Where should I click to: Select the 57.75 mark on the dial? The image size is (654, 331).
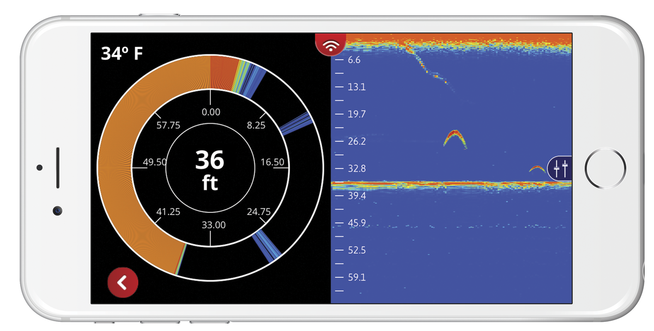coord(168,125)
